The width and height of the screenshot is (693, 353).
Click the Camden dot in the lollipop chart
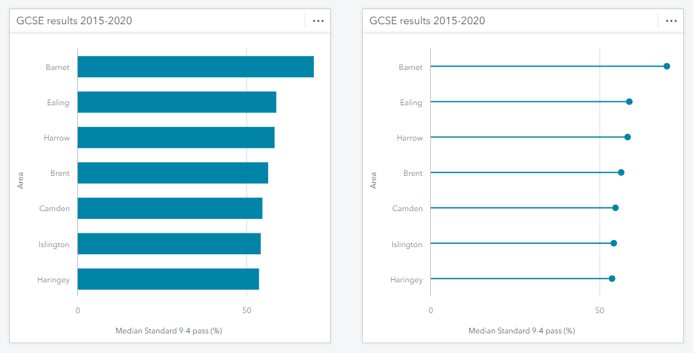pyautogui.click(x=615, y=208)
